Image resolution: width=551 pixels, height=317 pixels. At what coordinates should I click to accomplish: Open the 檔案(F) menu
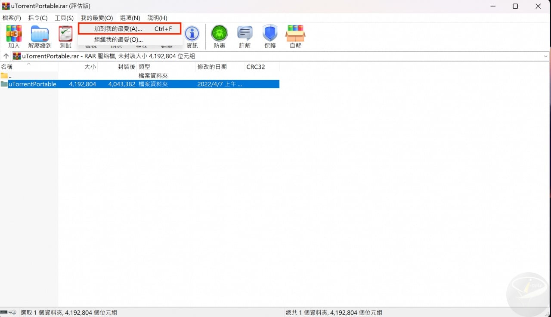pyautogui.click(x=12, y=18)
